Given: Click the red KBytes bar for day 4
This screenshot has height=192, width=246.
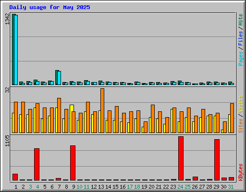Looking at the screenshot, I should coord(37,164).
